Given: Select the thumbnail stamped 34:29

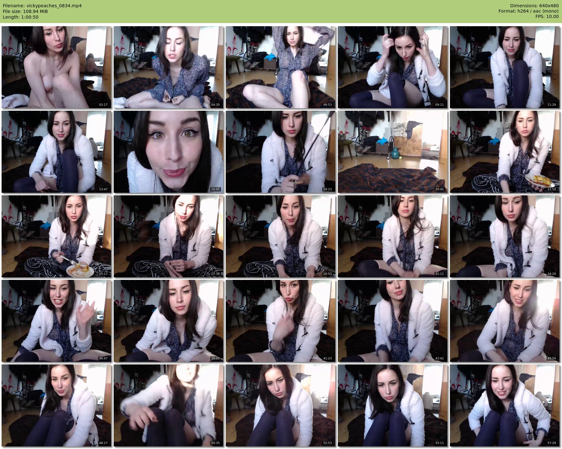Looking at the screenshot, I should [x=505, y=236].
